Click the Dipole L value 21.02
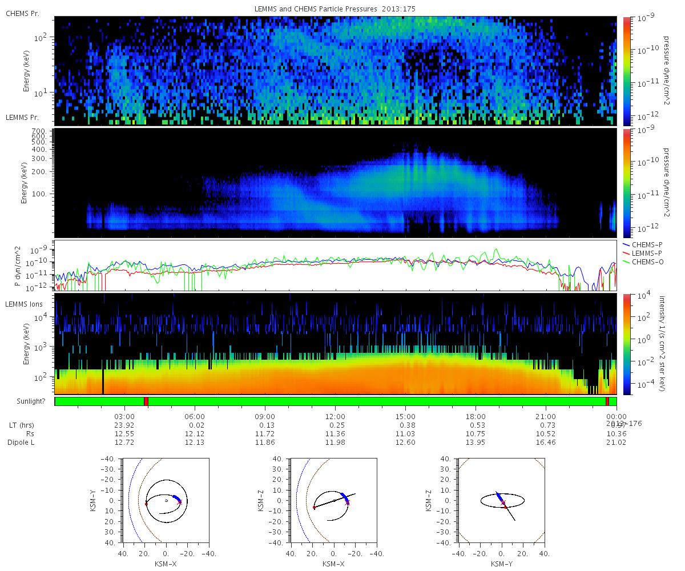The height and width of the screenshot is (571, 685). tap(616, 443)
